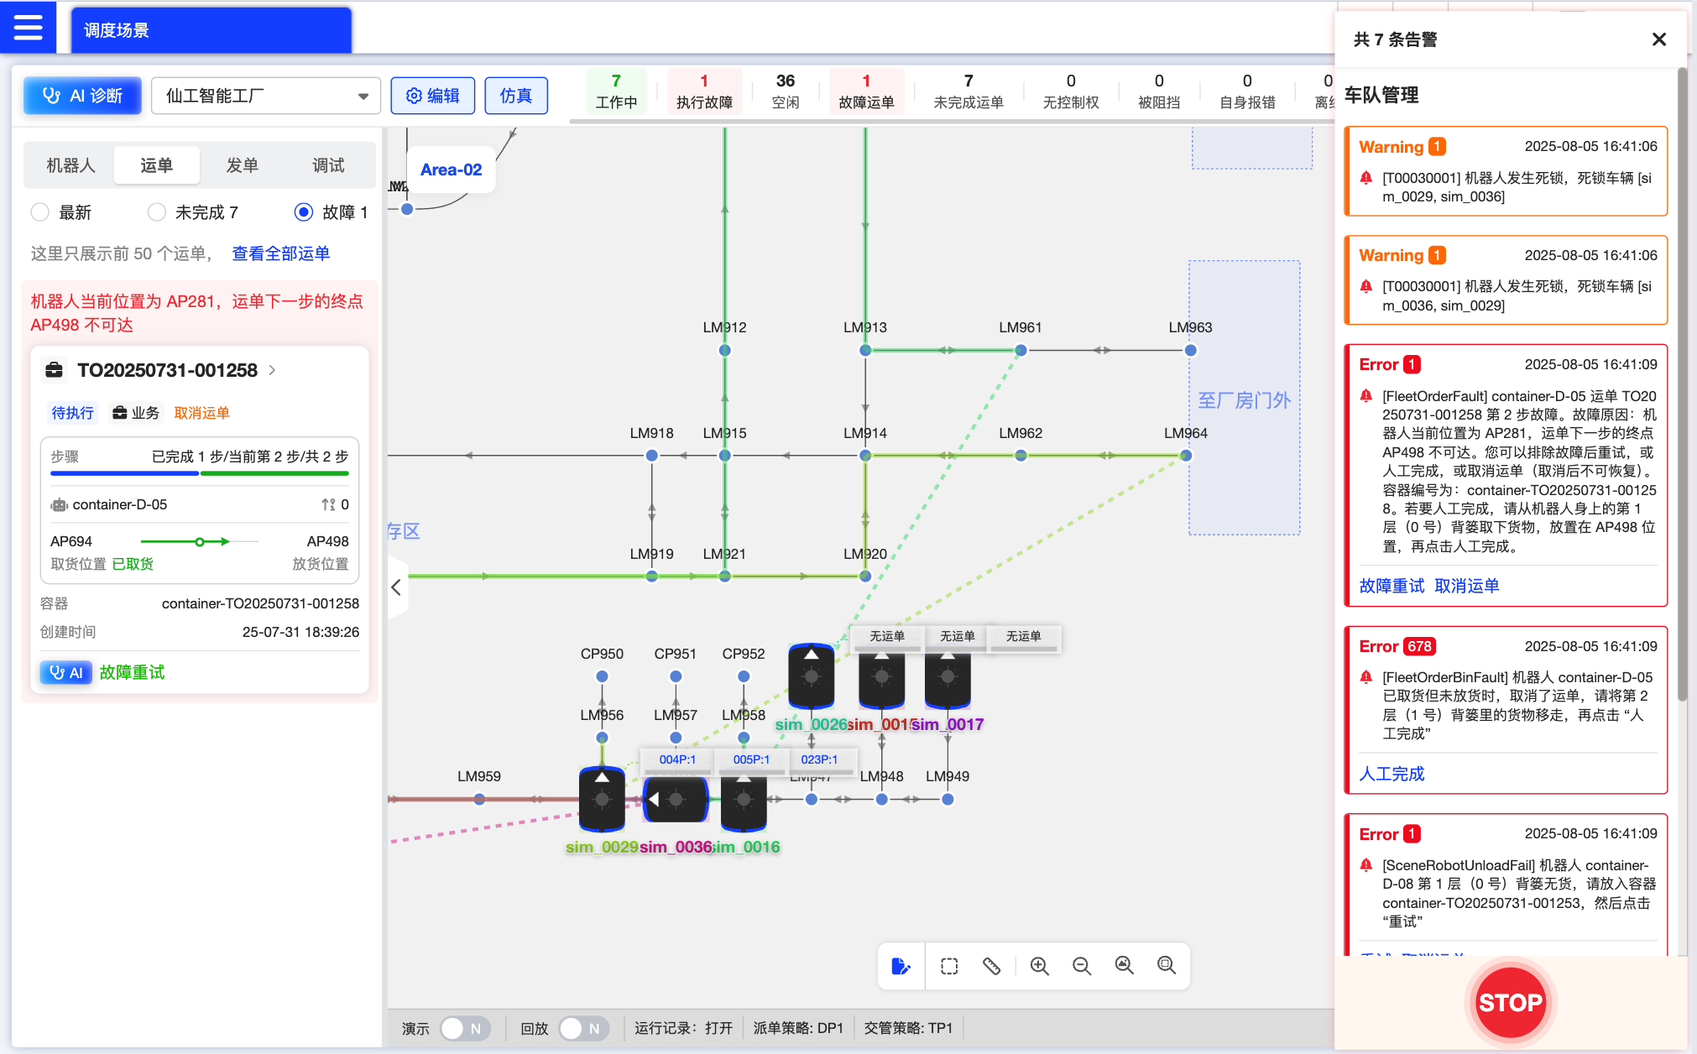This screenshot has width=1697, height=1054.
Task: Toggle the 演示 switch
Action: click(464, 1028)
